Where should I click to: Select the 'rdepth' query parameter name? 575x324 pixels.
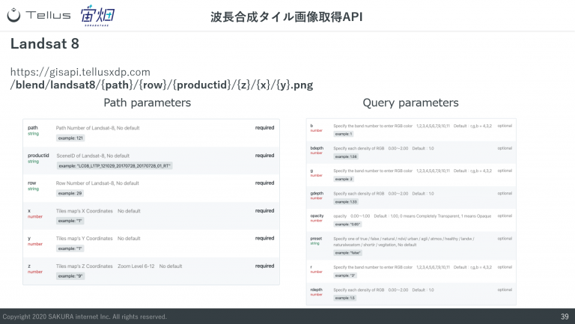(317, 290)
